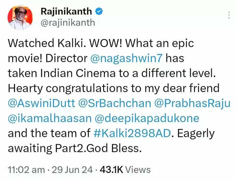Open the @SrBachchan mention
Image resolution: width=236 pixels, height=181 pixels.
point(115,103)
